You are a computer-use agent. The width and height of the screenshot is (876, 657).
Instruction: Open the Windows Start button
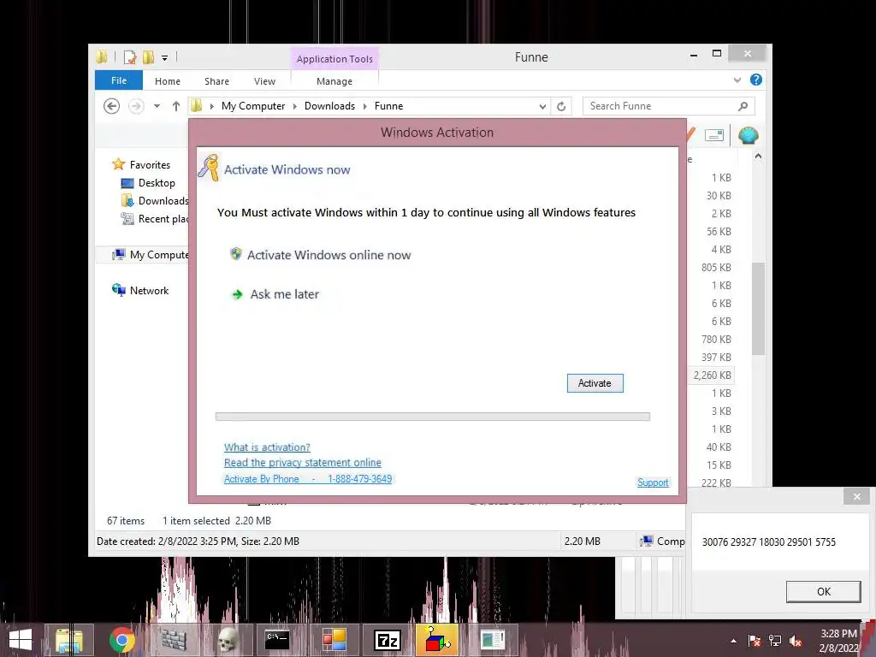[x=21, y=640]
